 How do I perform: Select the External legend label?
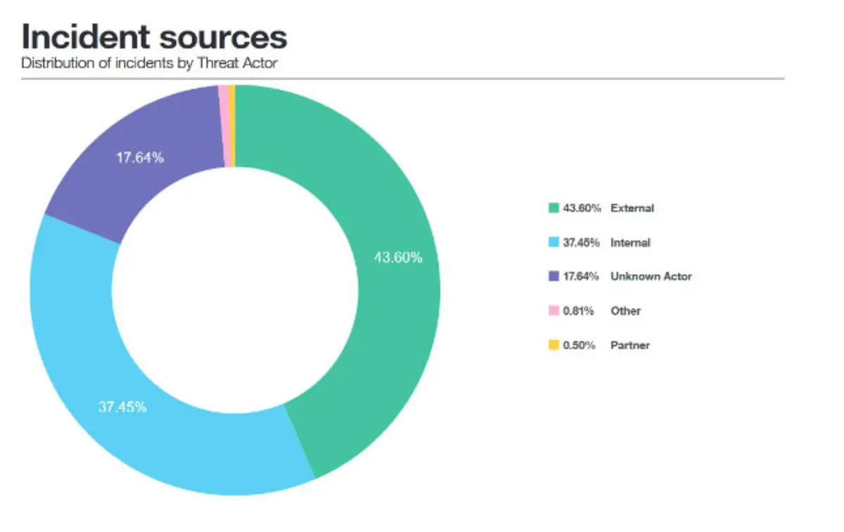tap(632, 208)
